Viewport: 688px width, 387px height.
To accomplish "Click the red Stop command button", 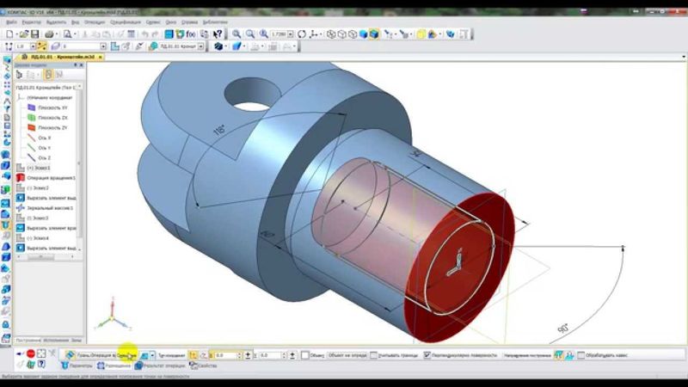I will coord(31,353).
